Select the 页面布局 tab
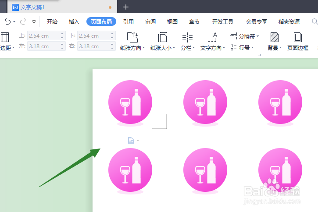This screenshot has height=212, width=318. [101, 21]
